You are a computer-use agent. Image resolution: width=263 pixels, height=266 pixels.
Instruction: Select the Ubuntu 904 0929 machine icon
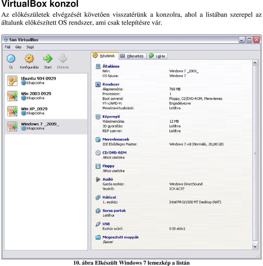[12, 81]
